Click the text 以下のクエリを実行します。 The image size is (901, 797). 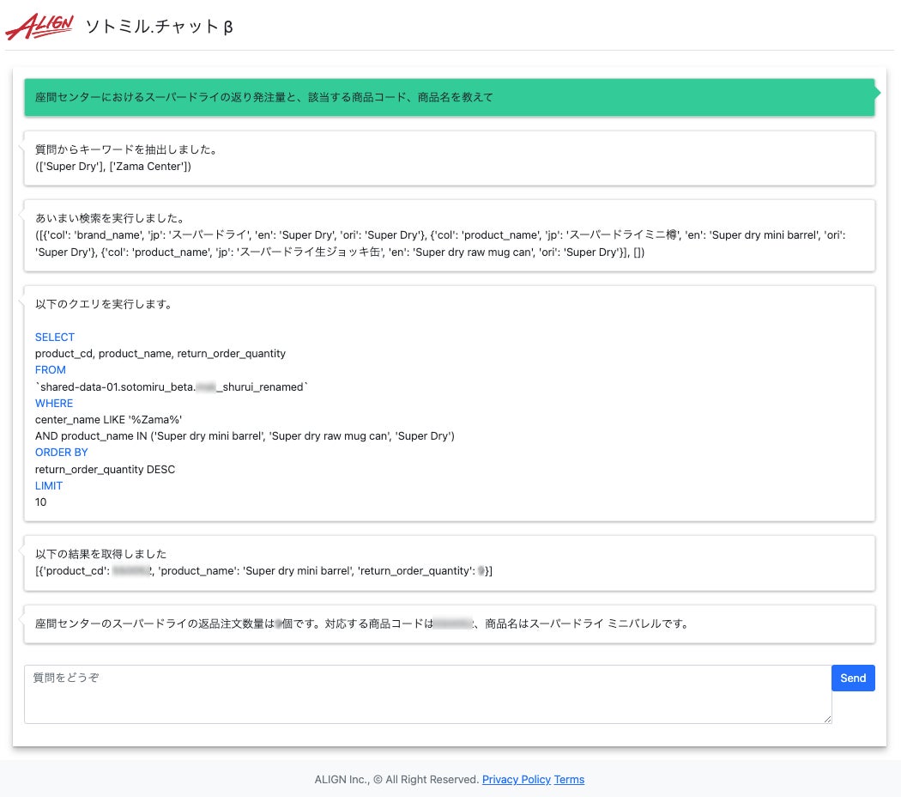105,304
